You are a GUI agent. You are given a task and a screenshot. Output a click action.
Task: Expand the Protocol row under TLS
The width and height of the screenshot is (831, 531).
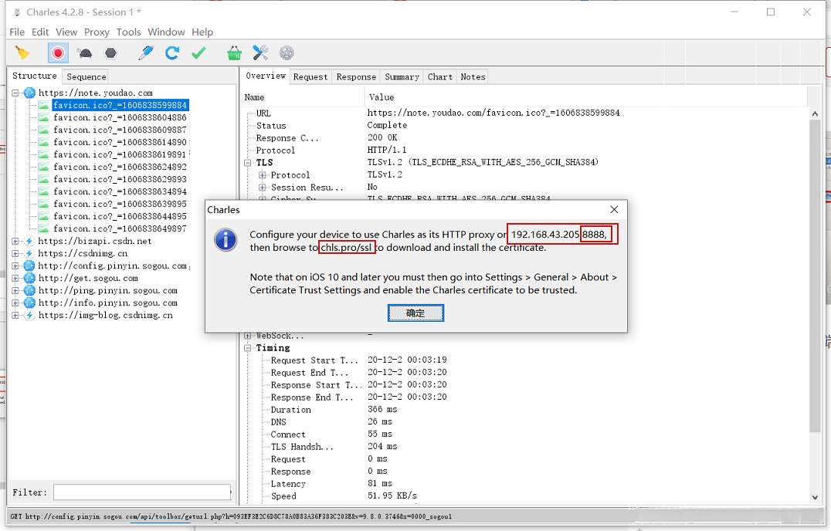tap(263, 175)
